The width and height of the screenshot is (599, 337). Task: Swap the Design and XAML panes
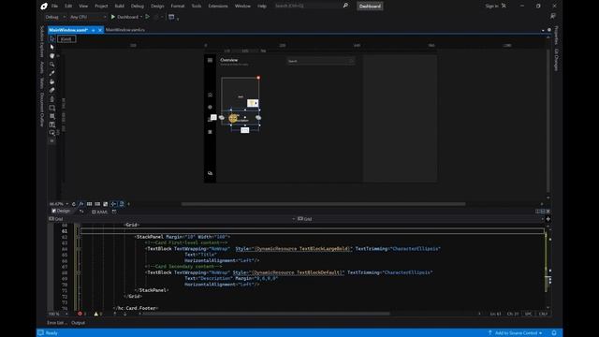pos(81,212)
